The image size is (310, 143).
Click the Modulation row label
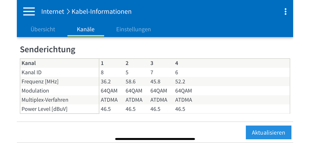(35, 91)
